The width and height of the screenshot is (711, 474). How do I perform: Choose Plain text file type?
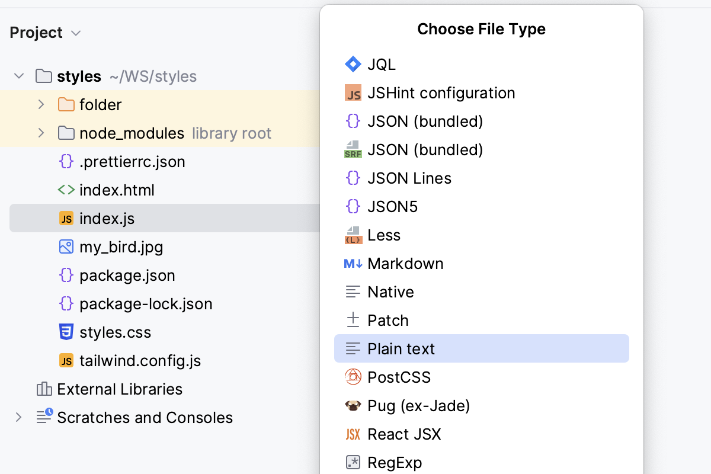(x=400, y=348)
